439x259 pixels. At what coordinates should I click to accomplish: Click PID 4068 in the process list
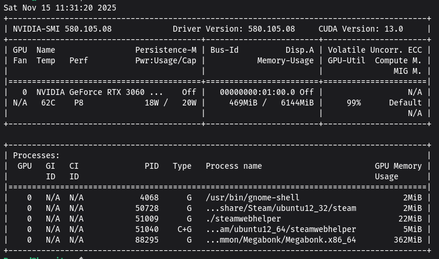[149, 197]
